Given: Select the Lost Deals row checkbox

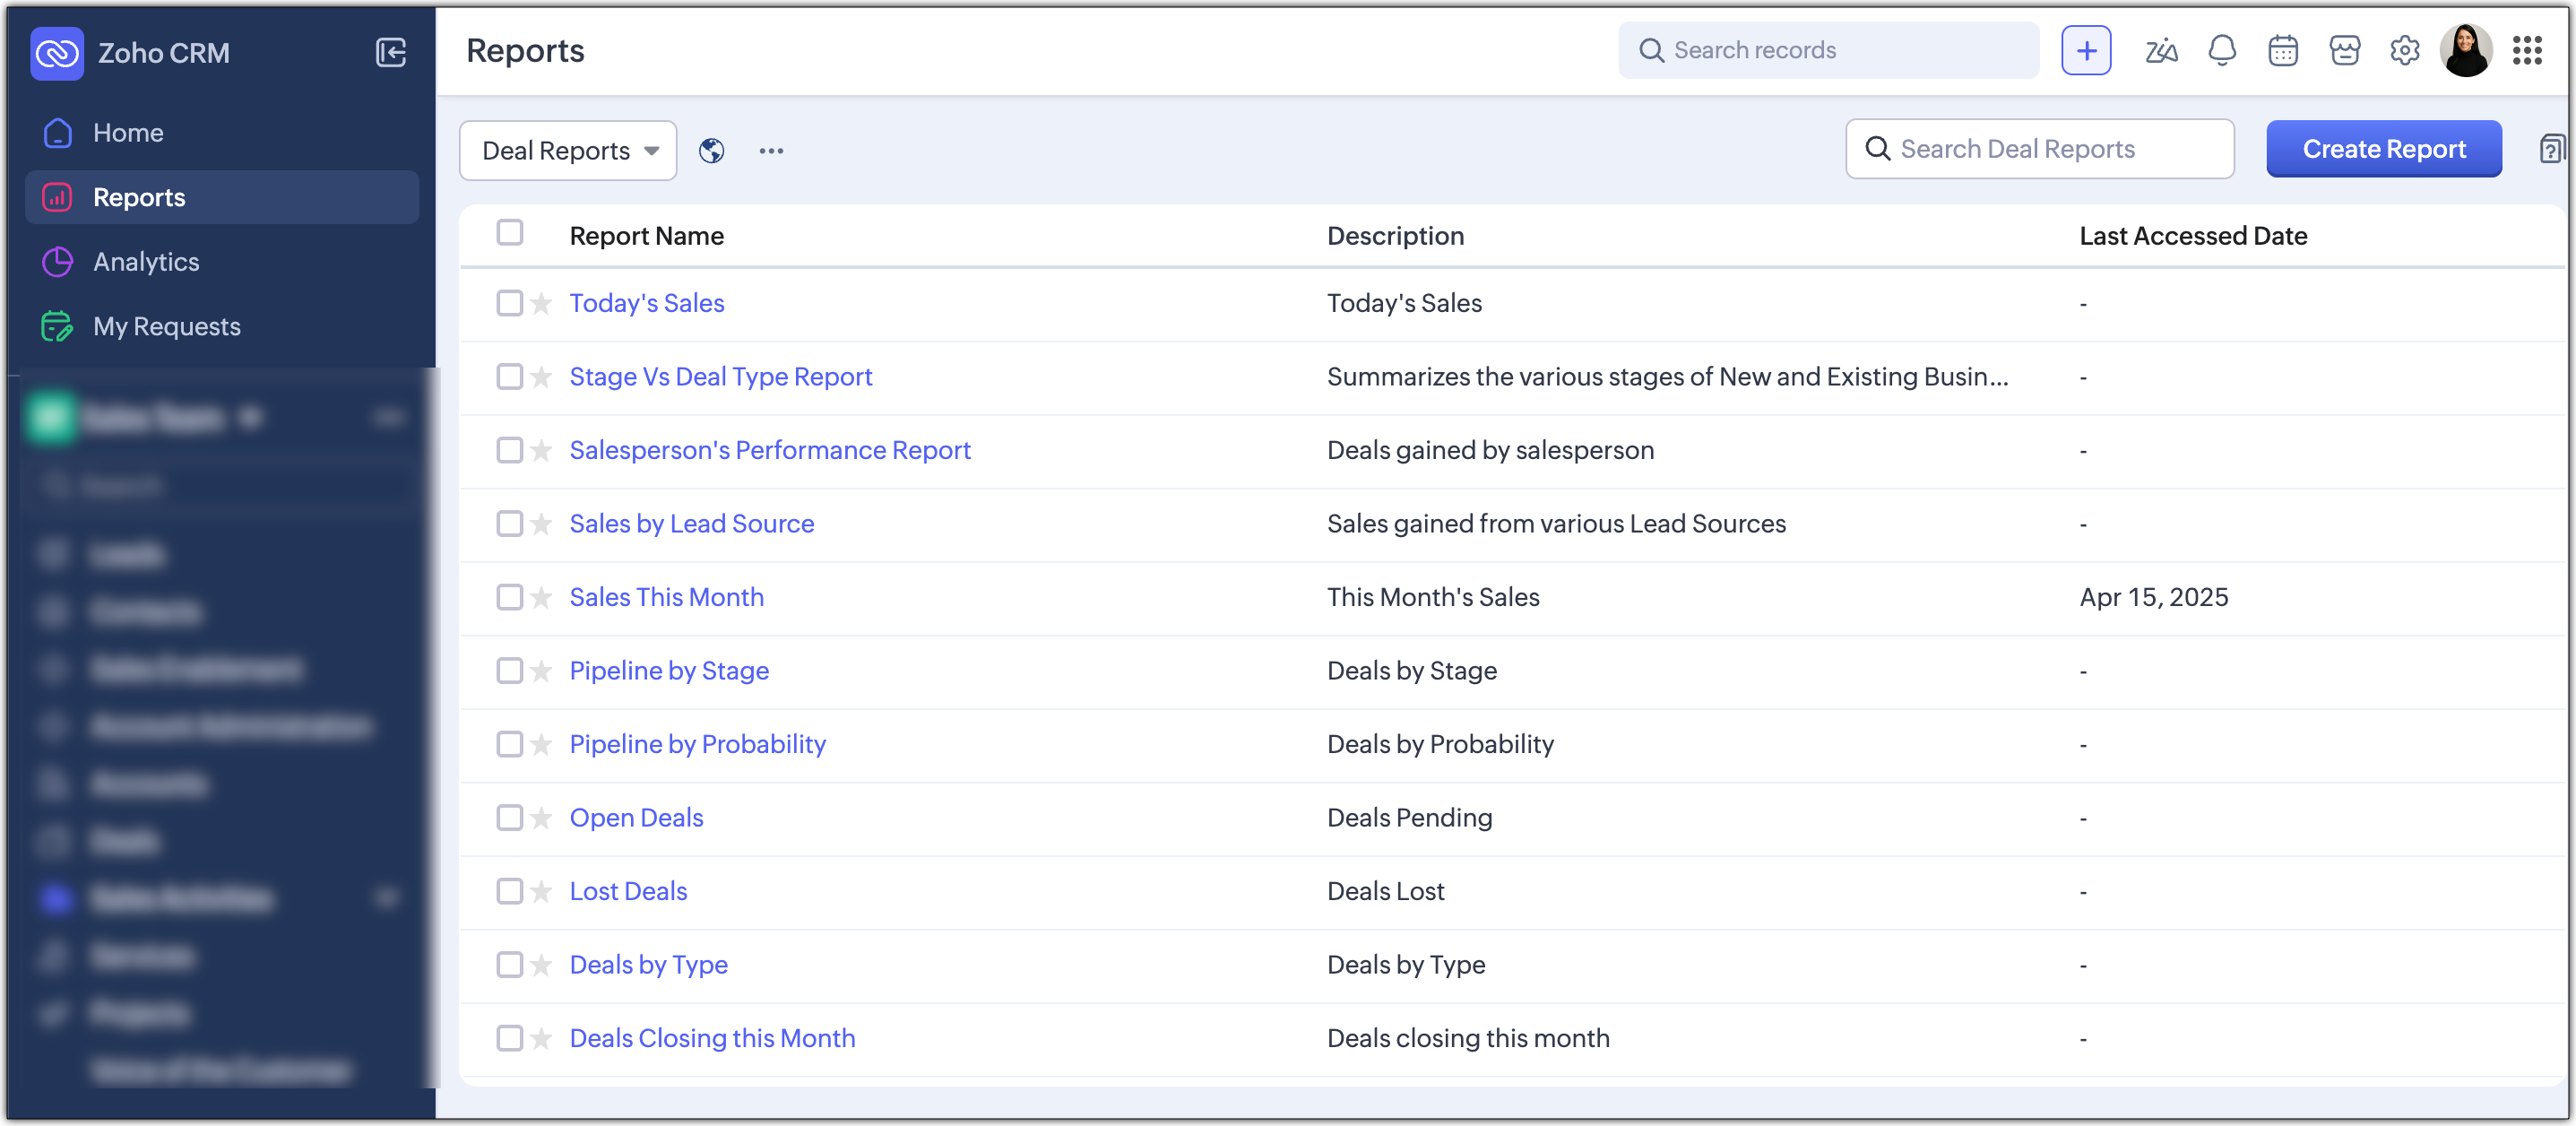Looking at the screenshot, I should click(510, 891).
